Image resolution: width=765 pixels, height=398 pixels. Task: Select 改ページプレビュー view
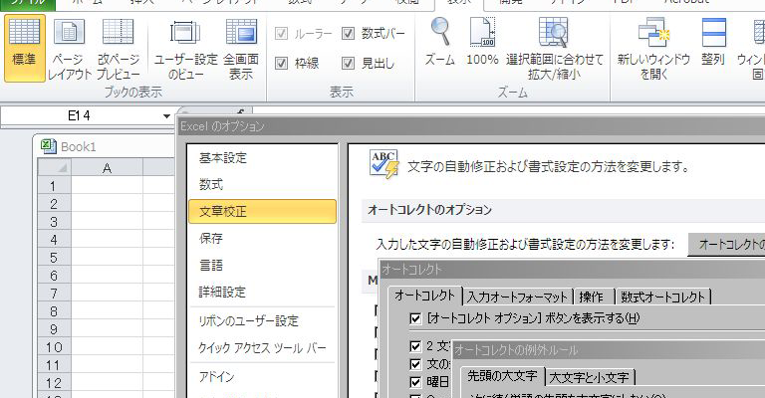click(x=119, y=48)
